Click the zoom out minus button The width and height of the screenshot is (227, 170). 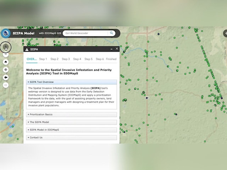click(x=6, y=54)
